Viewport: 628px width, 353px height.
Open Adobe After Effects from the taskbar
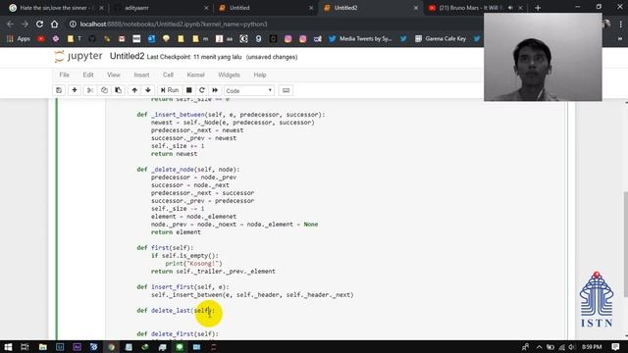coord(77,347)
